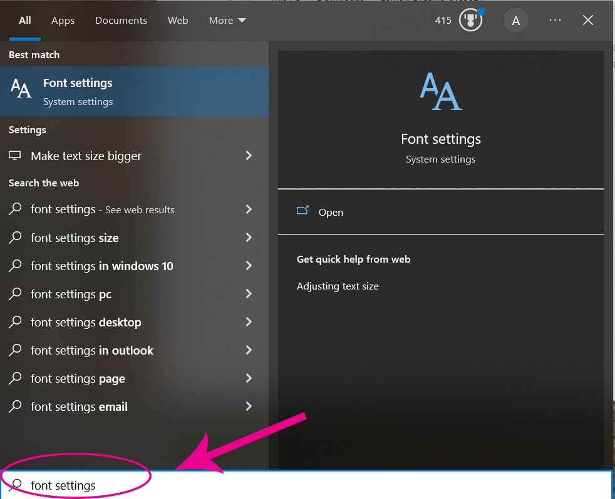The width and height of the screenshot is (615, 499).
Task: Select the font settings pc suggestion
Action: click(134, 294)
